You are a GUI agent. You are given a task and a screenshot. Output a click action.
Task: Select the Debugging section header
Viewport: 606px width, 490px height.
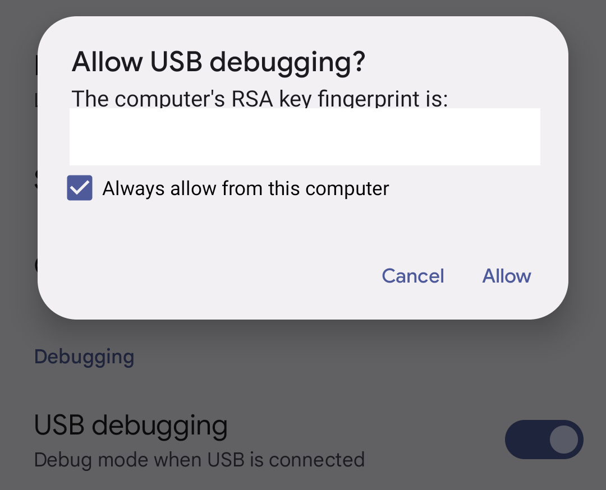[84, 357]
